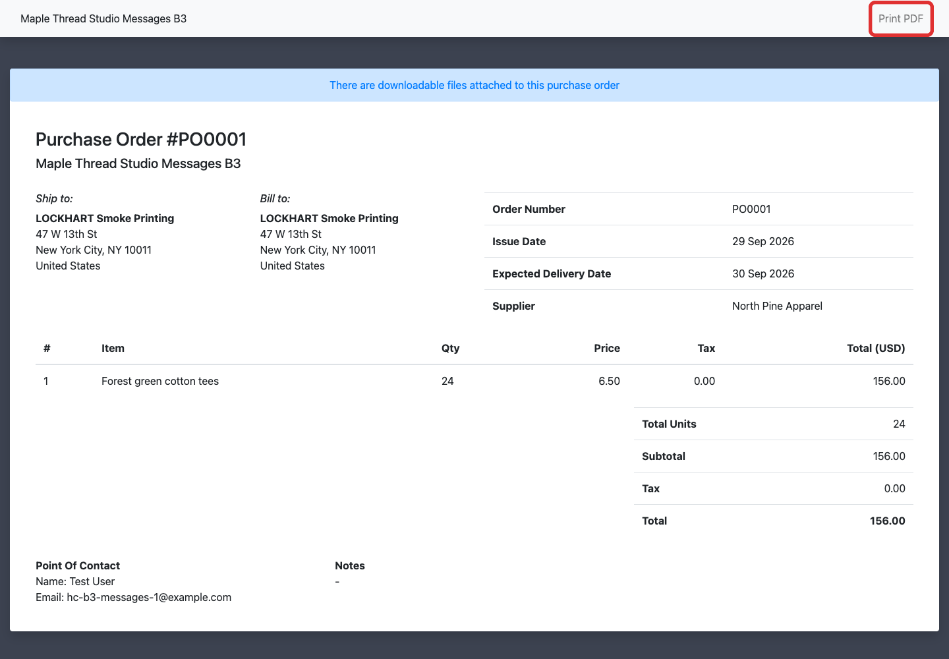Select "LOCKHART Smoke Printing" under Ship to

point(105,218)
